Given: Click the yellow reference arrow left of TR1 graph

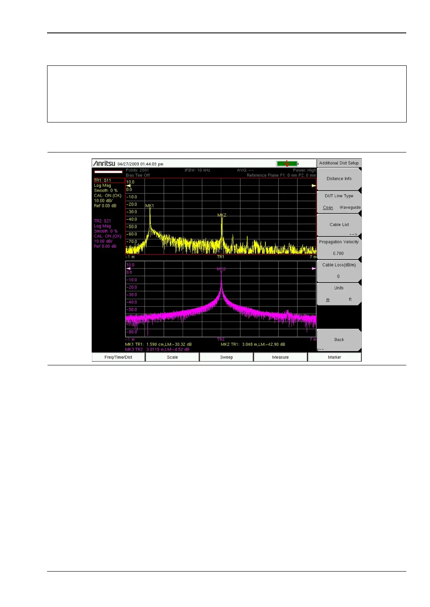Looking at the screenshot, I should point(128,186).
